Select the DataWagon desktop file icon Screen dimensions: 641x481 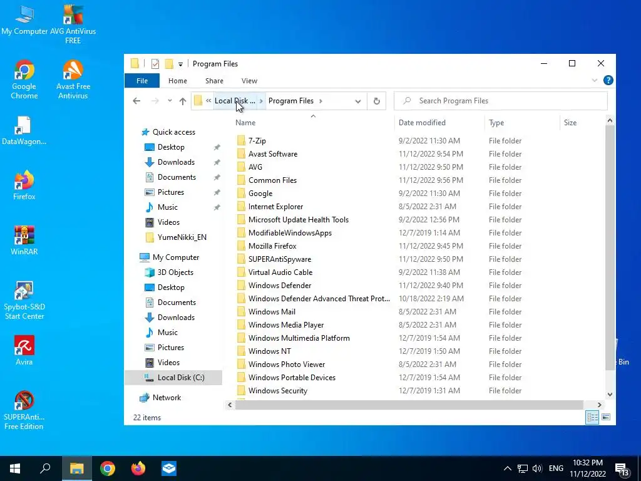[x=24, y=131]
